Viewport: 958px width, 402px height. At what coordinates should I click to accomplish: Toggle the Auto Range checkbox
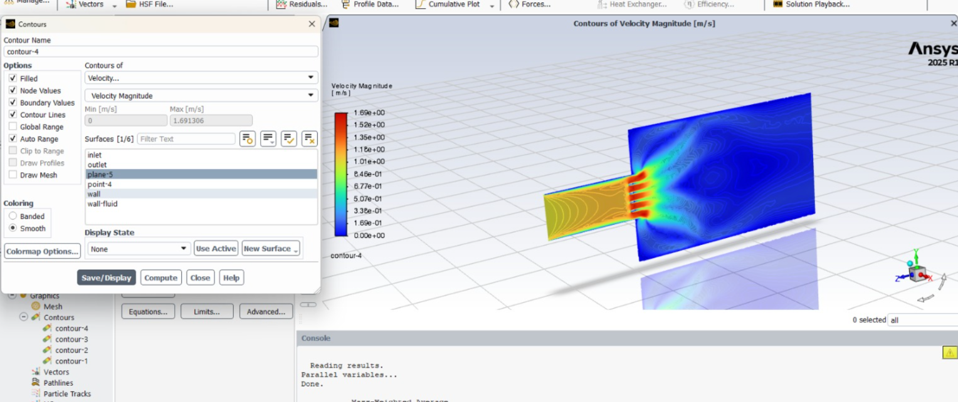pos(13,138)
